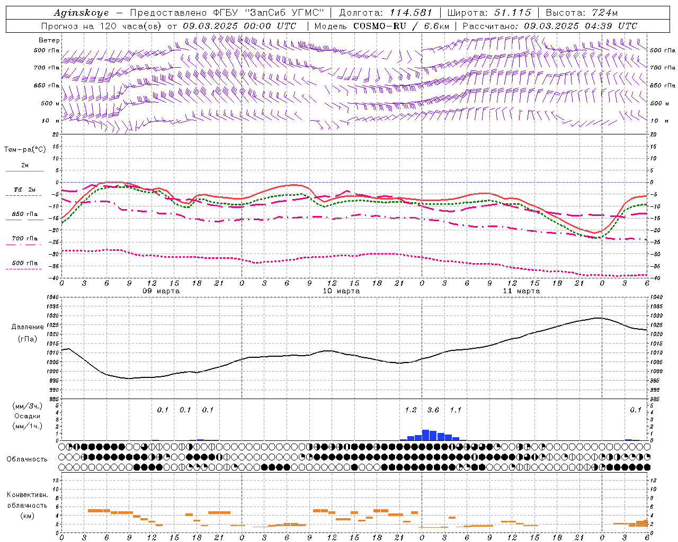Click the 09 марта date label
Screen dimensions: 678x542
point(162,291)
